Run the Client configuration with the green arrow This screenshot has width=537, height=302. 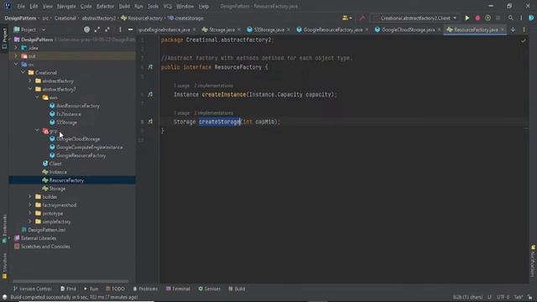467,18
